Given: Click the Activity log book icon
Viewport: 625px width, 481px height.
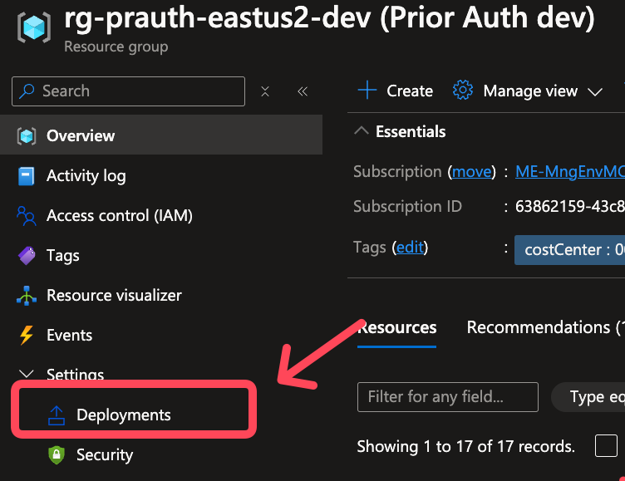Looking at the screenshot, I should tap(27, 176).
